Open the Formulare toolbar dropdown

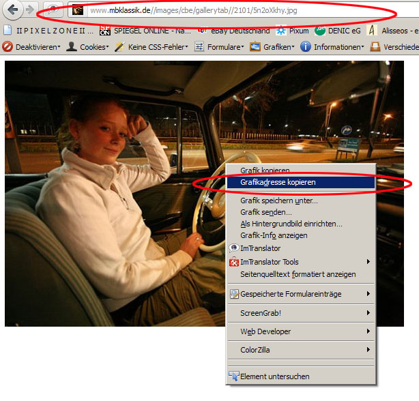point(219,47)
